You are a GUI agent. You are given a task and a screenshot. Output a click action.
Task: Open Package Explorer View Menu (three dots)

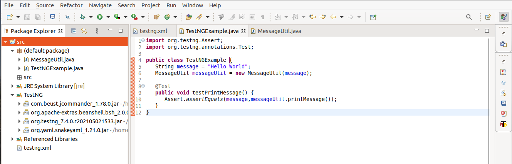click(97, 31)
